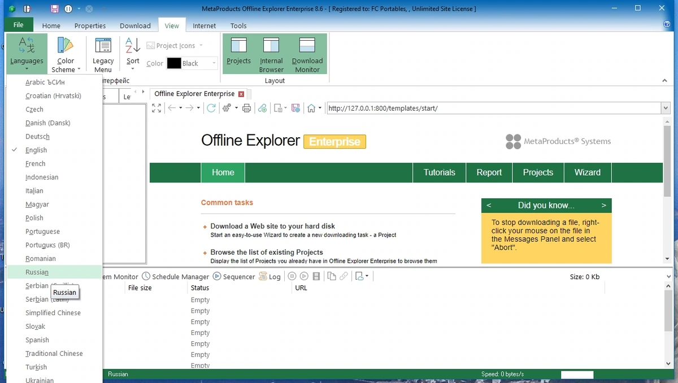Open the File menu

point(19,25)
